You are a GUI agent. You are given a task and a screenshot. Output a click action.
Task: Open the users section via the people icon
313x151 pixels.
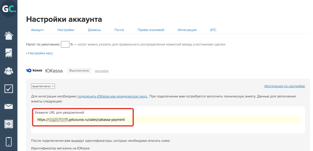point(9,71)
